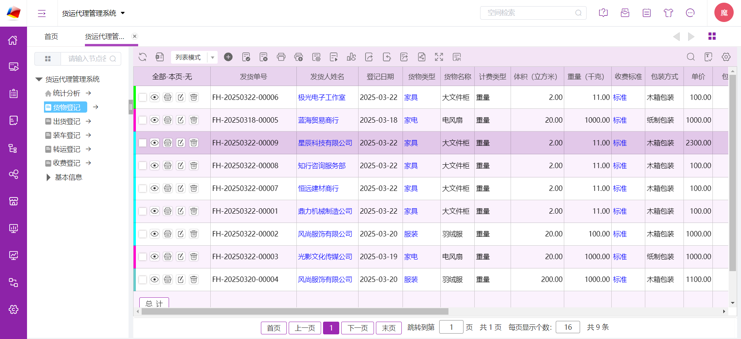Viewport: 741px width, 339px height.
Task: Click the share-document toolbar icon
Action: point(421,57)
